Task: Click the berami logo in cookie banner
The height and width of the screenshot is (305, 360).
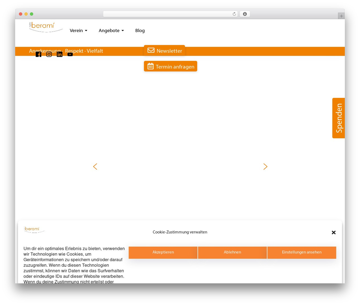Action: 34,230
